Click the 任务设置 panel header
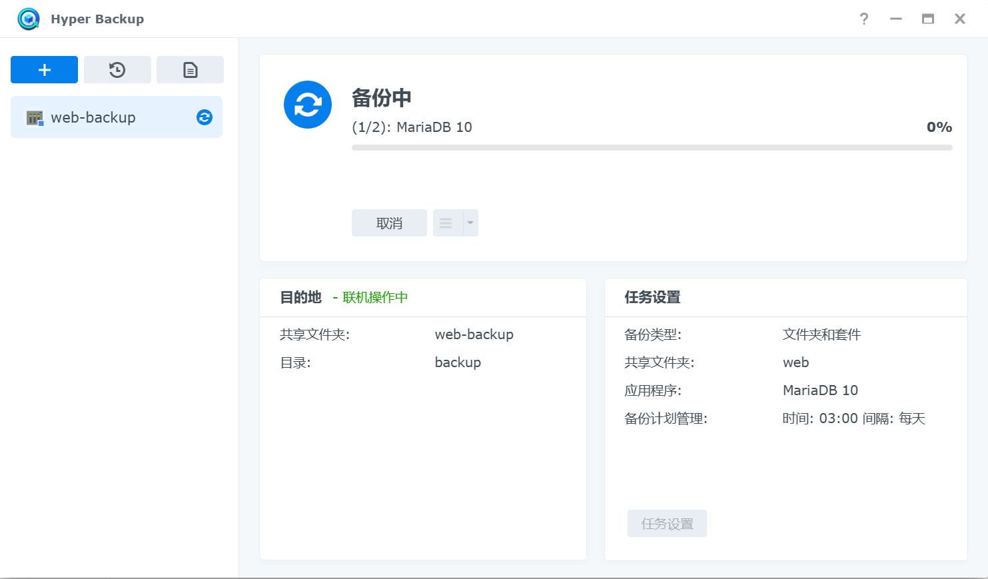988x579 pixels. (x=652, y=298)
